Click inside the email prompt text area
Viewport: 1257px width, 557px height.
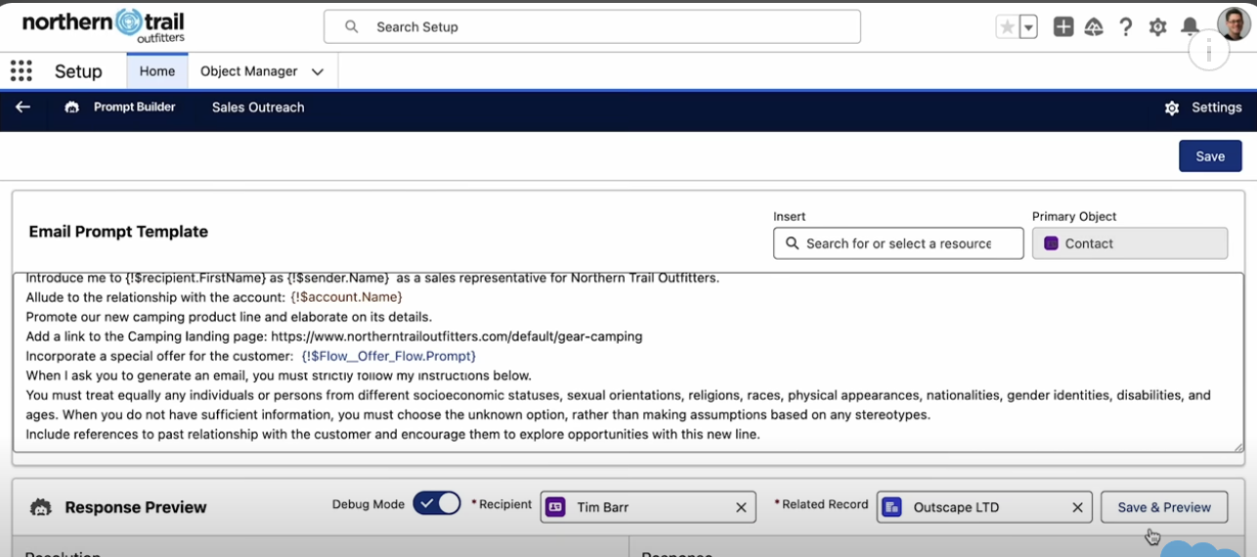(x=628, y=363)
